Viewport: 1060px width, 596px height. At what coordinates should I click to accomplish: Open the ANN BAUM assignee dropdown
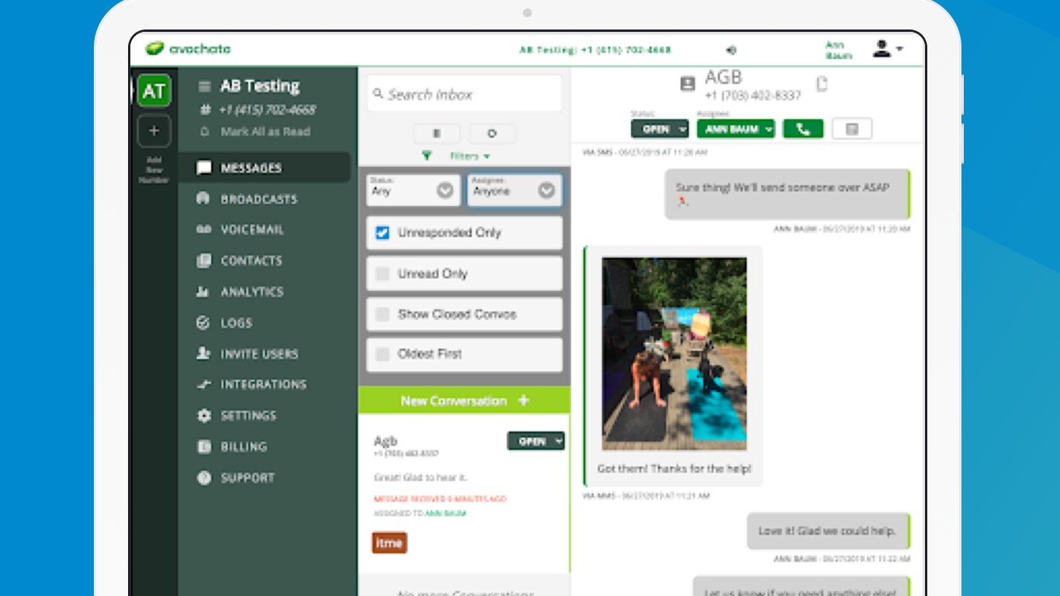point(736,129)
